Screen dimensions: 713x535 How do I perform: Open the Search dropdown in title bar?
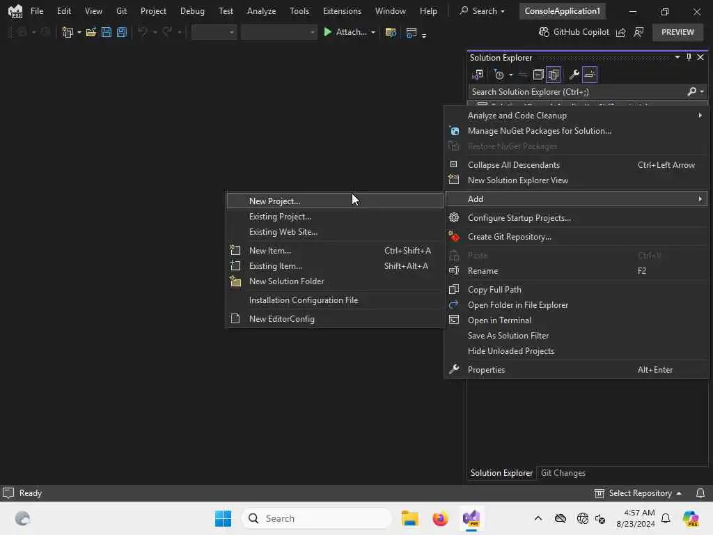482,11
